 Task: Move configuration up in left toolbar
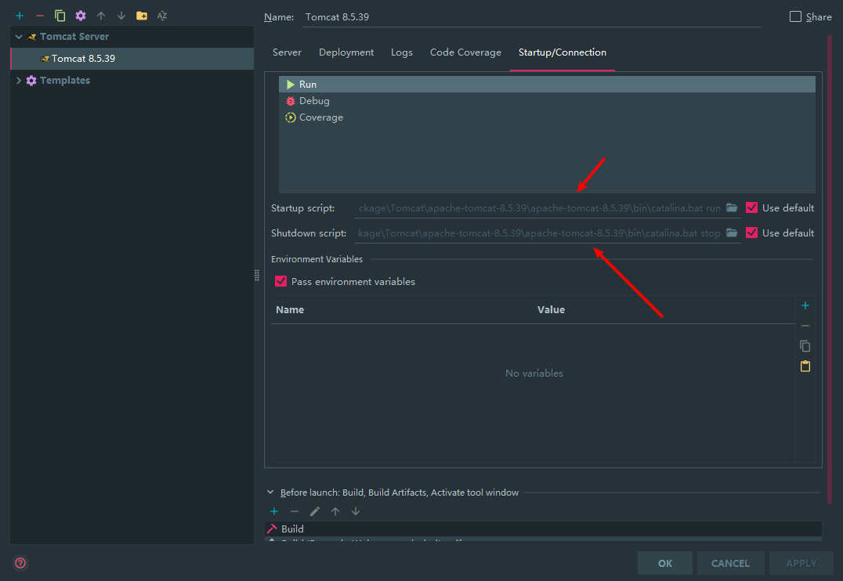click(x=101, y=16)
